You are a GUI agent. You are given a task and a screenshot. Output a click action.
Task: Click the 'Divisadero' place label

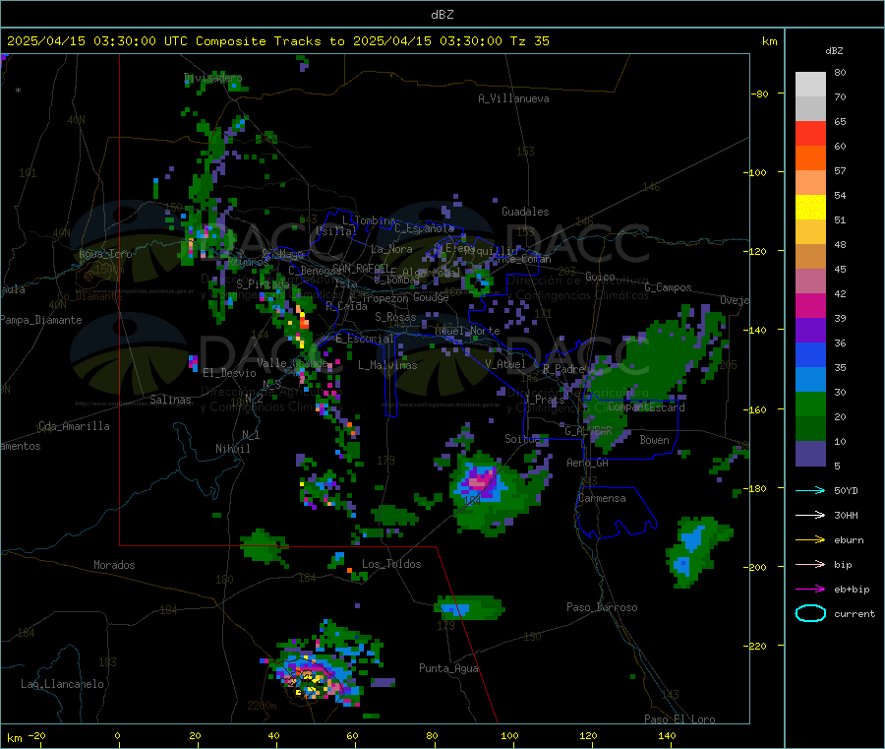(x=212, y=78)
